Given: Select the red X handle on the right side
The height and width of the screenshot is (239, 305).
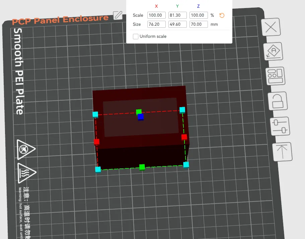Looking at the screenshot, I should tap(184, 137).
